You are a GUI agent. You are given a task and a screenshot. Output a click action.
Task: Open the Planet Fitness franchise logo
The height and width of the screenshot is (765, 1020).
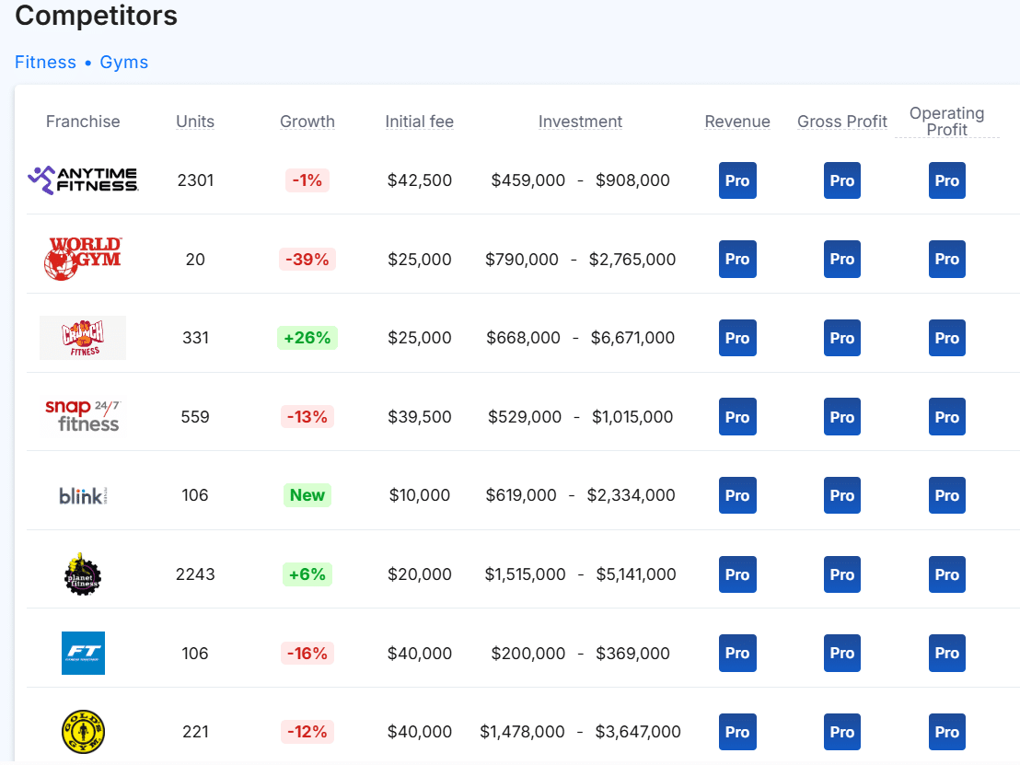point(83,574)
